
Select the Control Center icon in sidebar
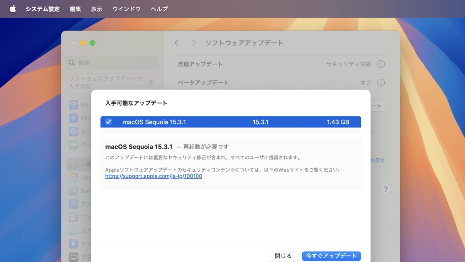[x=74, y=217]
